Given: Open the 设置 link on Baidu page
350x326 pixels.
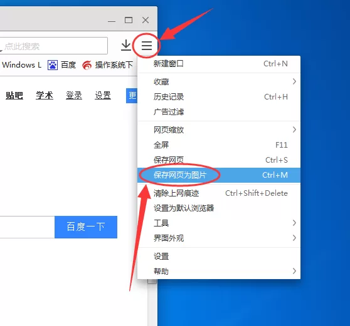Looking at the screenshot, I should 103,96.
